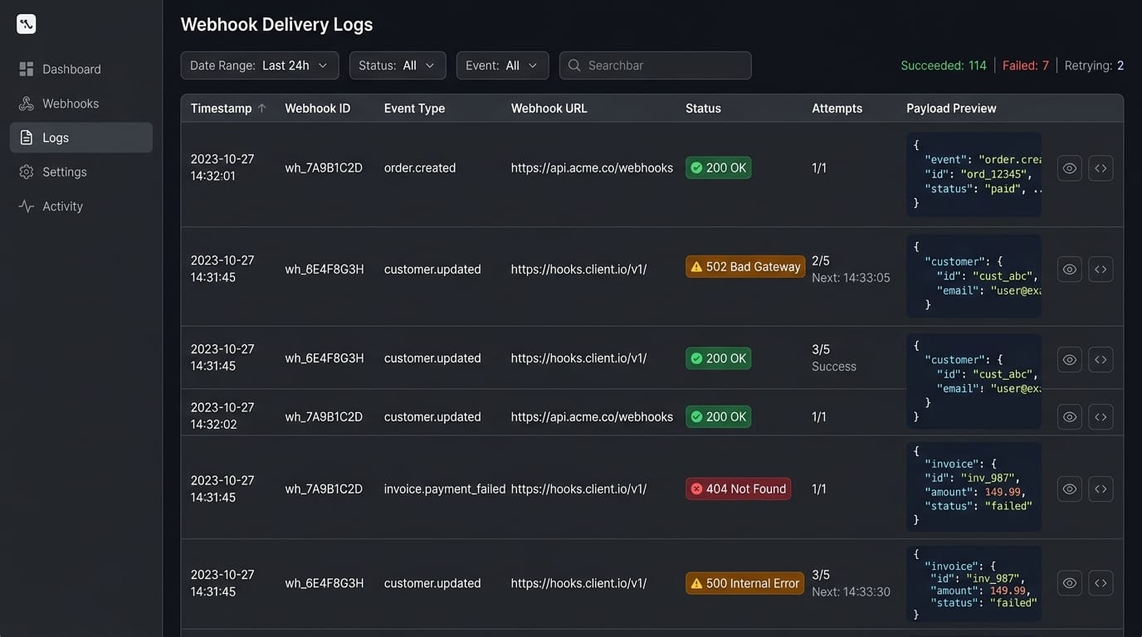Viewport: 1142px width, 637px height.
Task: Click the Failed: 7 counter
Action: pos(1026,66)
